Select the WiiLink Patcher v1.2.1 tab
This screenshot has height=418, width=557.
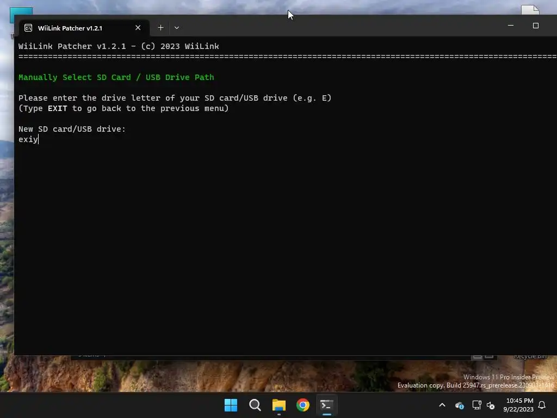coord(84,28)
